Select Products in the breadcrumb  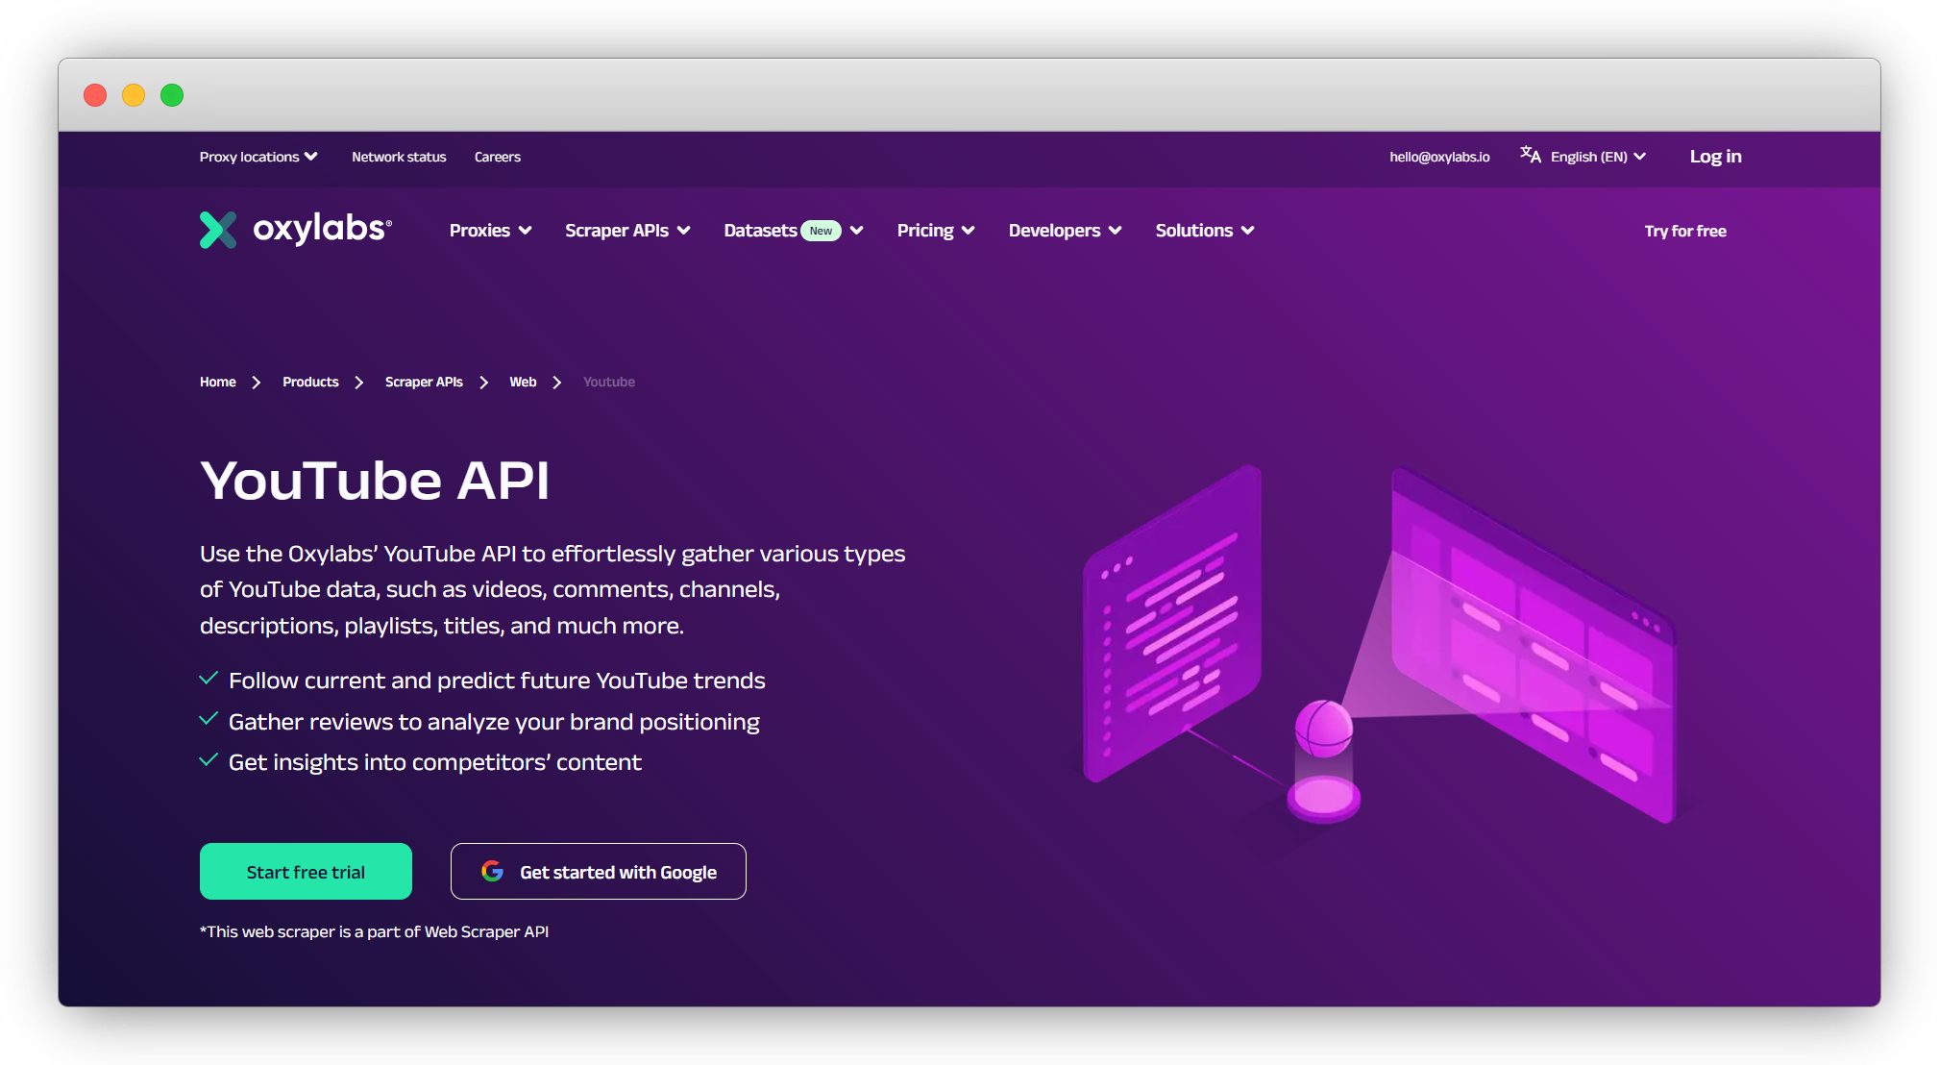[x=310, y=382]
